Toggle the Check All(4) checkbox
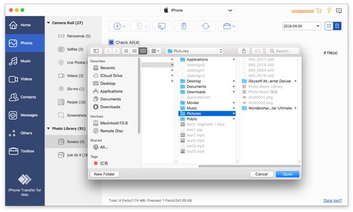The image size is (353, 212). coord(111,42)
